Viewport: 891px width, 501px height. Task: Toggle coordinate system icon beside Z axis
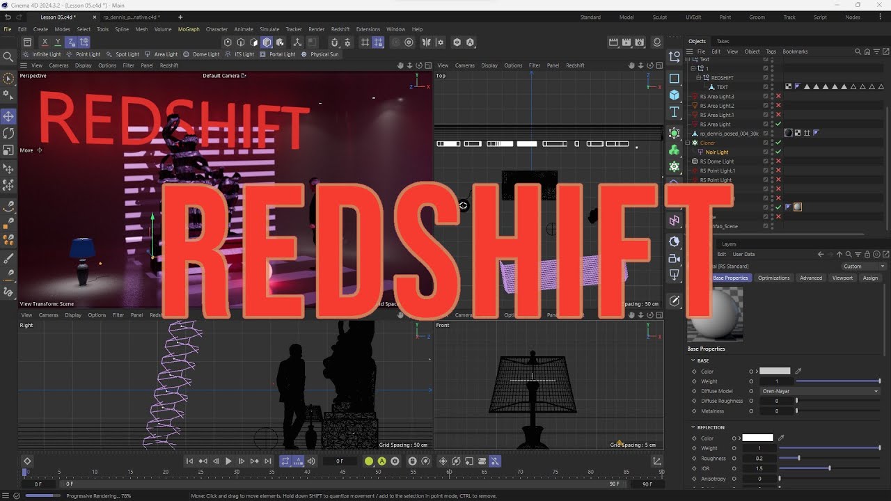(x=84, y=42)
